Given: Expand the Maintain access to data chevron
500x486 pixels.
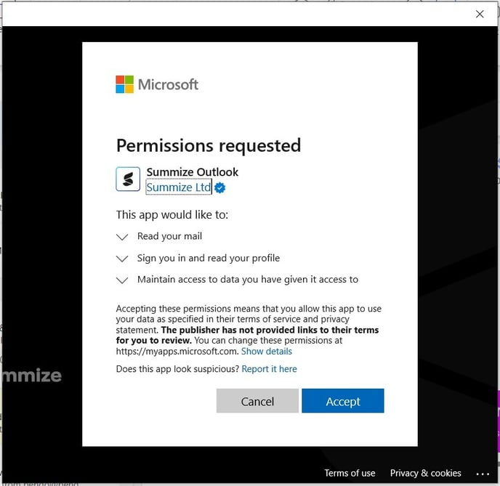Looking at the screenshot, I should tap(122, 280).
